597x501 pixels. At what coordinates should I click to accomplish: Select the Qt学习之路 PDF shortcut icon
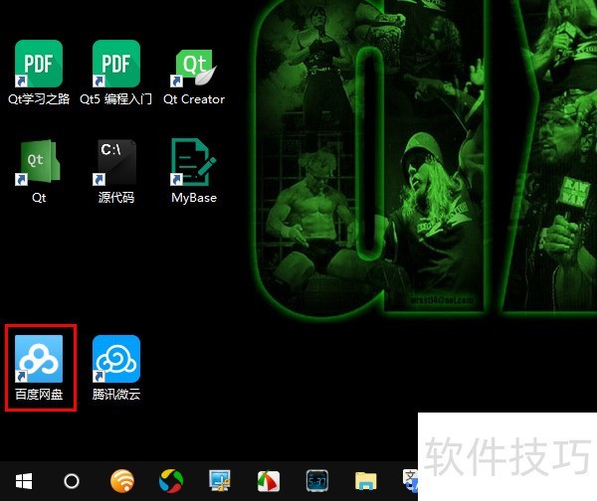tap(39, 64)
